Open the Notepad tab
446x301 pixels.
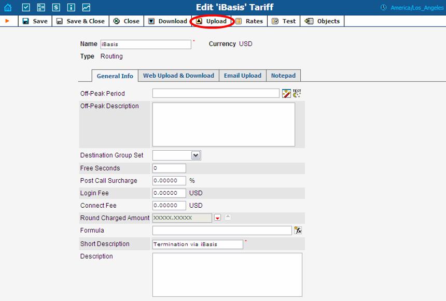pyautogui.click(x=283, y=76)
